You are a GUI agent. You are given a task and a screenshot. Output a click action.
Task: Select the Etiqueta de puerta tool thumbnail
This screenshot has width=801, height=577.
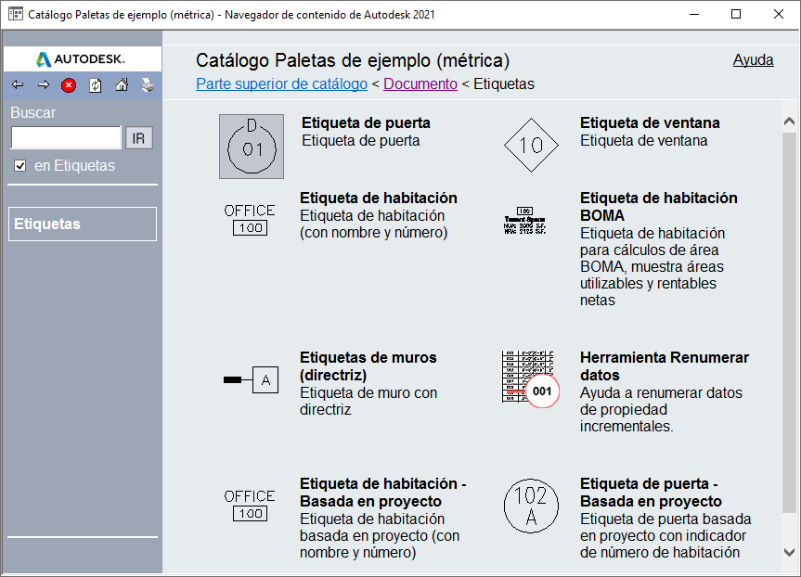tap(252, 147)
